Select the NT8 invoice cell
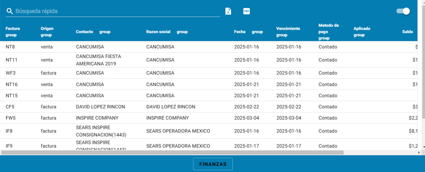The width and height of the screenshot is (425, 172). (x=10, y=47)
